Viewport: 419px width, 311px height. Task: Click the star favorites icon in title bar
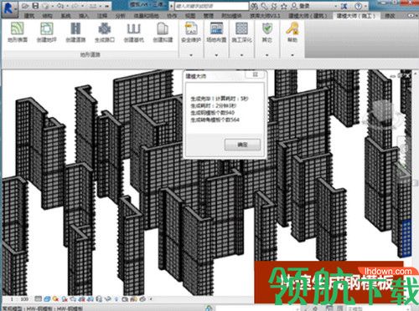pos(284,6)
